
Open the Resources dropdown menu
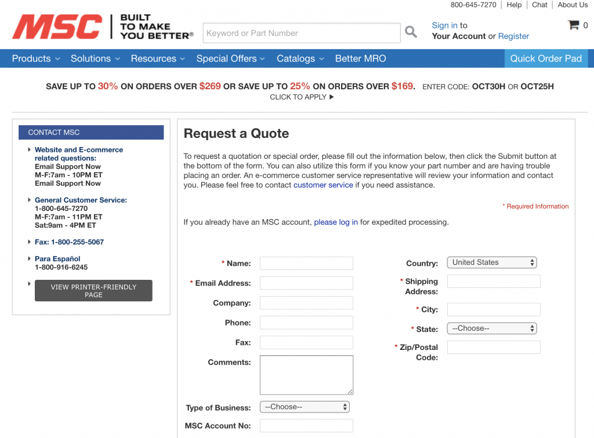pos(158,59)
